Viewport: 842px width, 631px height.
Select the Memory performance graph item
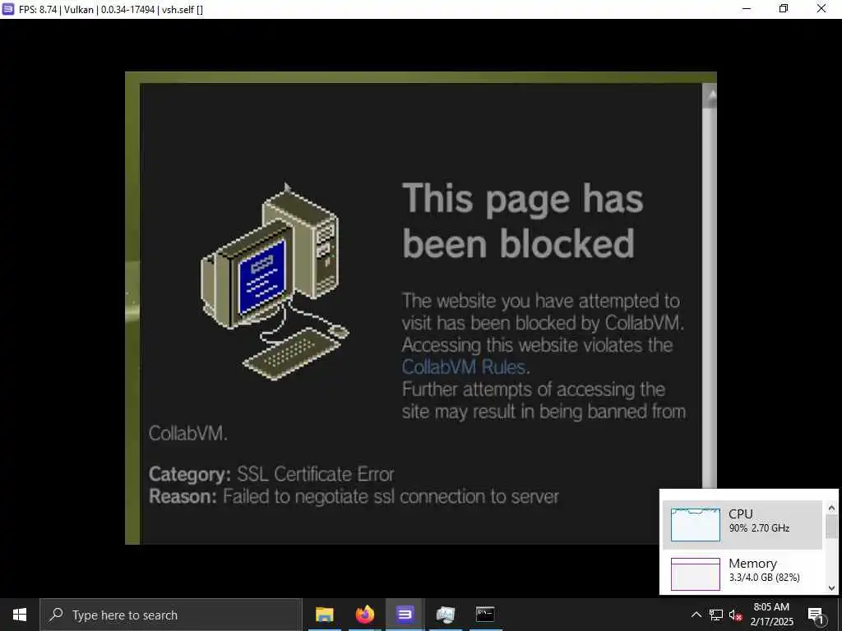click(x=743, y=573)
